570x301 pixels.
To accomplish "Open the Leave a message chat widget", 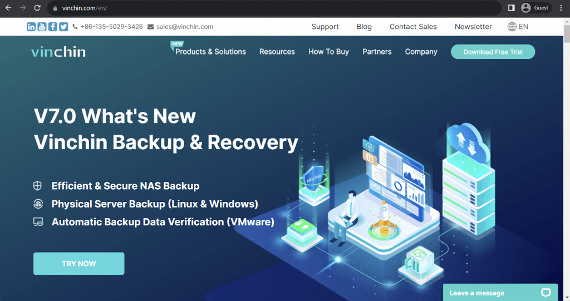I will pyautogui.click(x=500, y=292).
